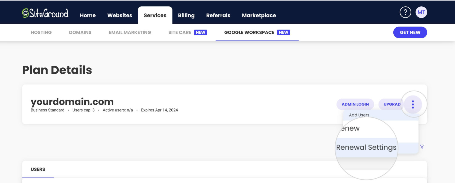Click the filter funnel icon
Image resolution: width=455 pixels, height=183 pixels.
pos(422,147)
